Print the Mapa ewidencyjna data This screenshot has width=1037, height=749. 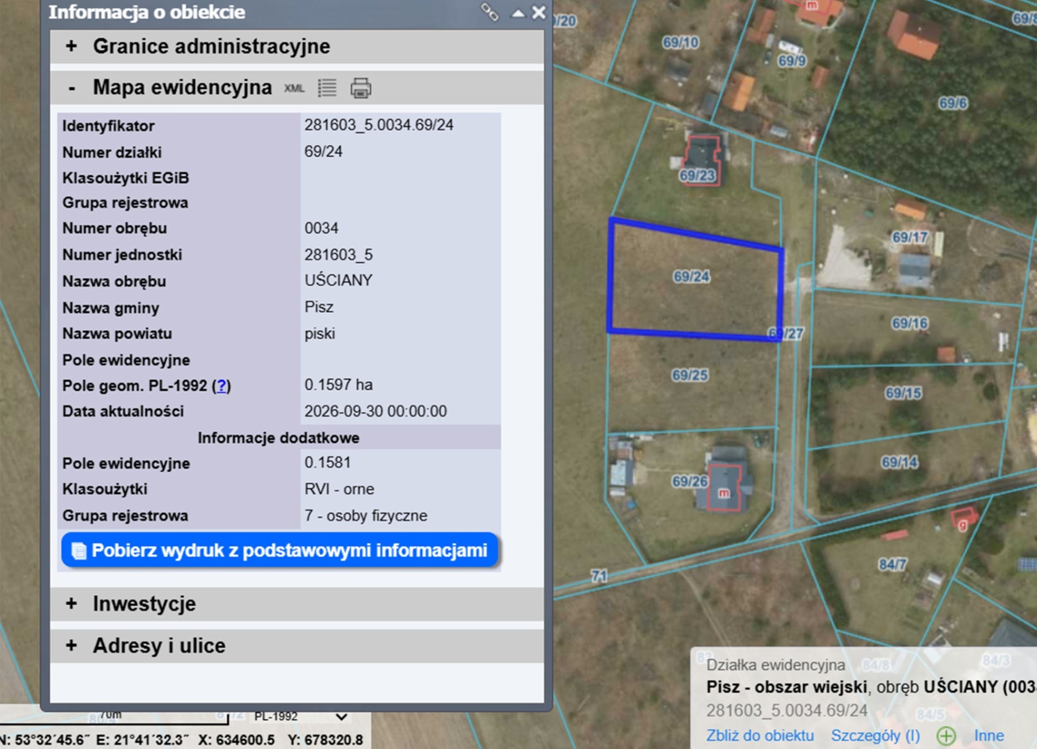pos(361,88)
